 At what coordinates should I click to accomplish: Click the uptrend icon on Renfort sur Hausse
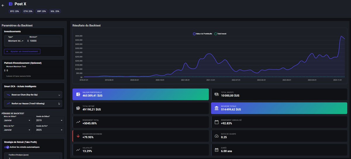pyautogui.click(x=8, y=103)
